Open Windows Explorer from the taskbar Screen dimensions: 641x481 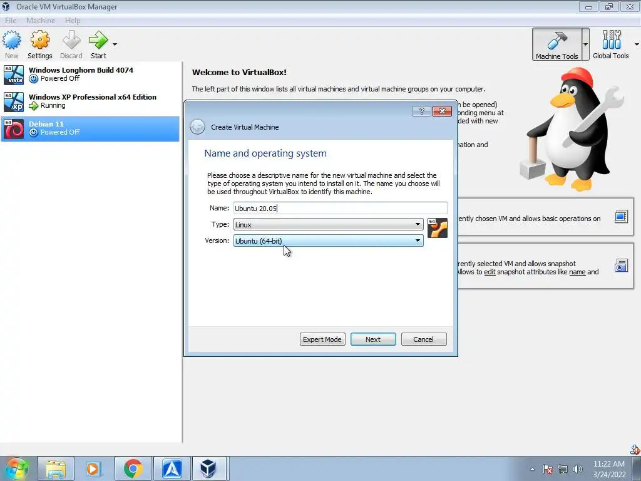[x=56, y=468]
